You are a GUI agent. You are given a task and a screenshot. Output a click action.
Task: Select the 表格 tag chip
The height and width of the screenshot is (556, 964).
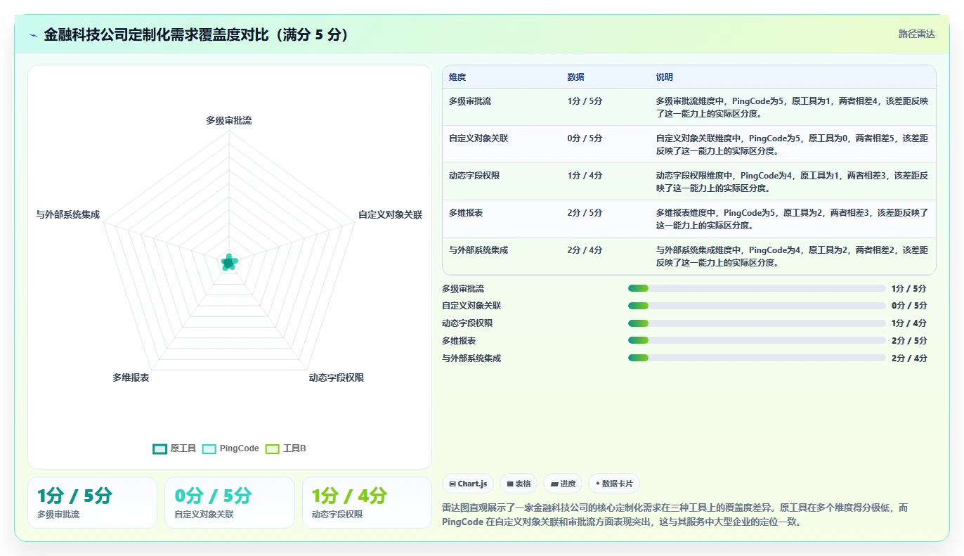519,484
